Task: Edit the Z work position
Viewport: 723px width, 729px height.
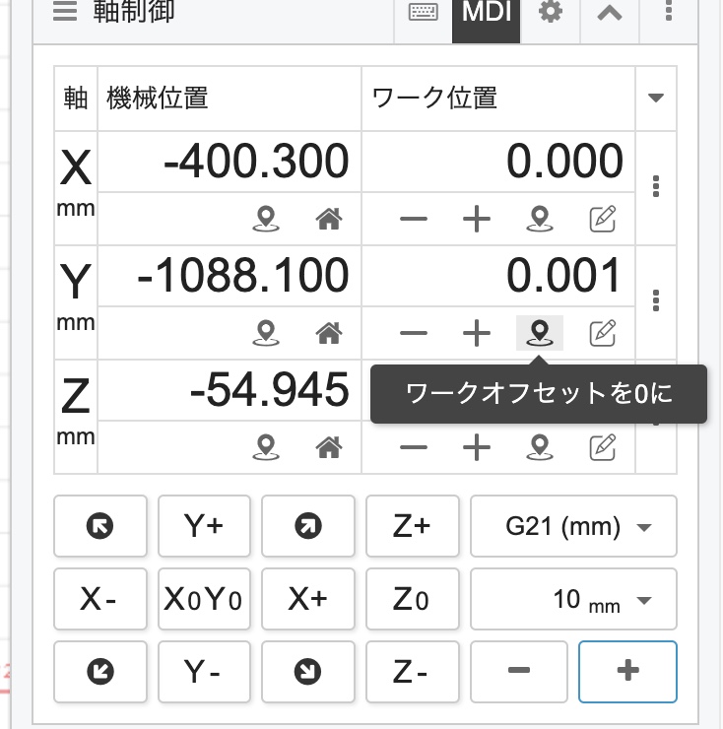Action: pyautogui.click(x=603, y=447)
